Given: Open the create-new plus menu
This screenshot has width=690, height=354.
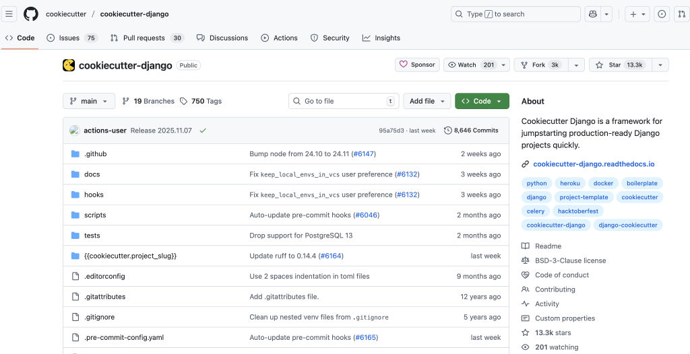Looking at the screenshot, I should tap(637, 14).
